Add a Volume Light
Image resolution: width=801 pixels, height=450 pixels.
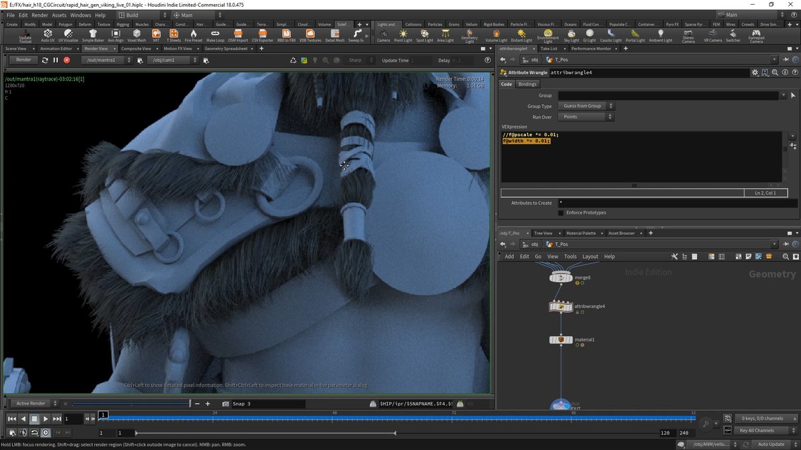coord(495,35)
